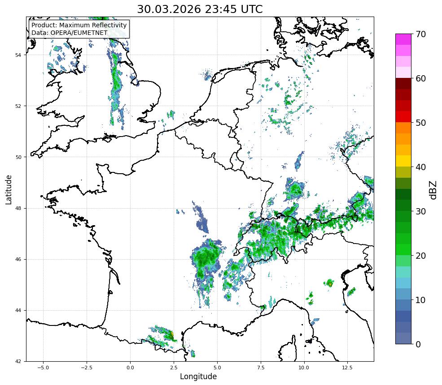Screen dimensions: 442x385
Task: Select the dark maroon swatch below 60
Action: 403,84
